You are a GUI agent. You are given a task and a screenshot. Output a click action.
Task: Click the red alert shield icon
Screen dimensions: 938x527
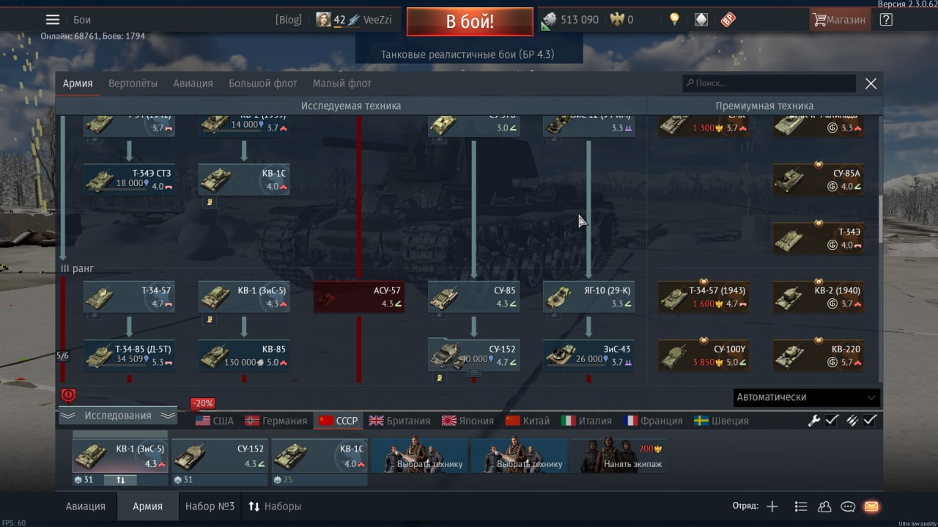68,396
